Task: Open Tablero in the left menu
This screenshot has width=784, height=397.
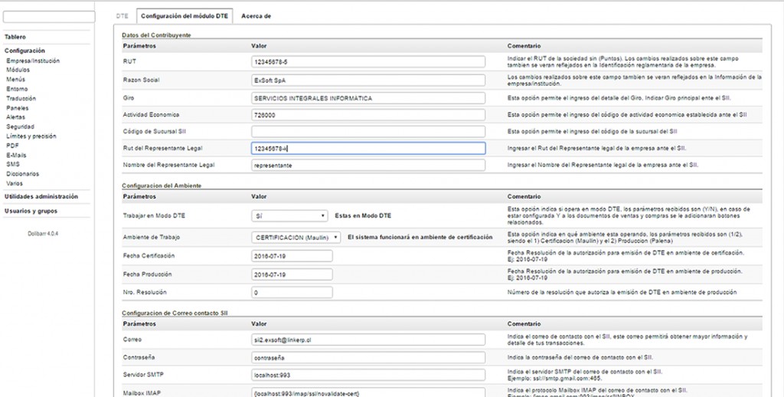Action: tap(15, 37)
